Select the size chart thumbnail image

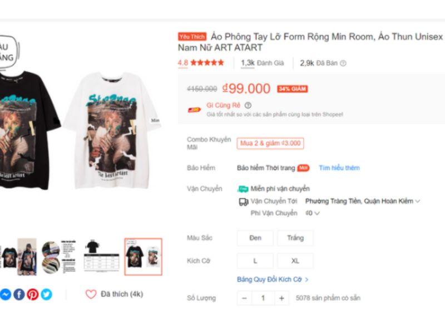[x=101, y=257]
